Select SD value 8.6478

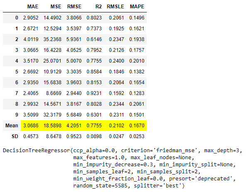tap(54, 136)
